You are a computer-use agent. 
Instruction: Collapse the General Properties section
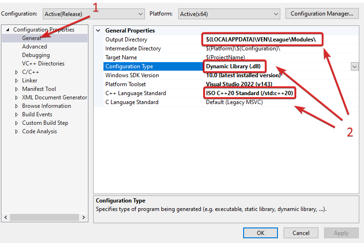(98, 31)
